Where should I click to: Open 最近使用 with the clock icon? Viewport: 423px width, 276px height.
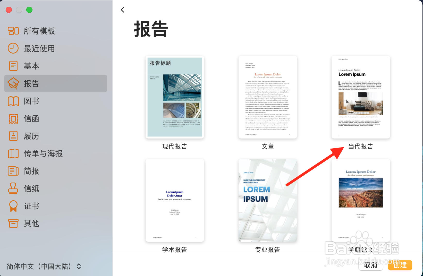[13, 48]
